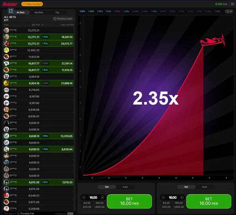Increase right bet amount with plus icon
The height and width of the screenshot is (215, 236).
point(182,197)
